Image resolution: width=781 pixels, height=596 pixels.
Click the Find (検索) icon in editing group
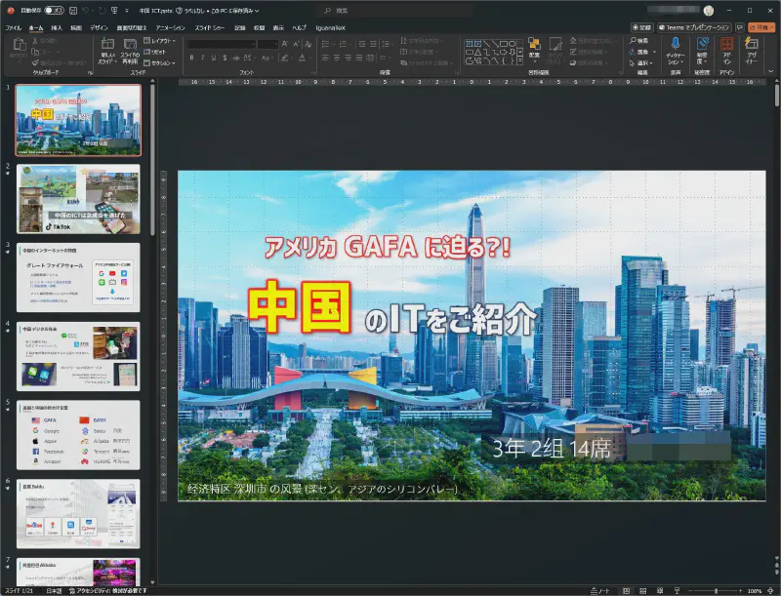click(639, 40)
